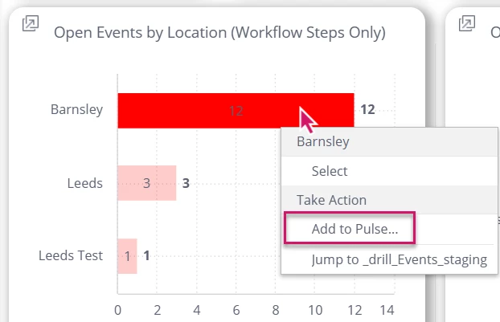Click the Leeds Test axis label

coord(71,256)
